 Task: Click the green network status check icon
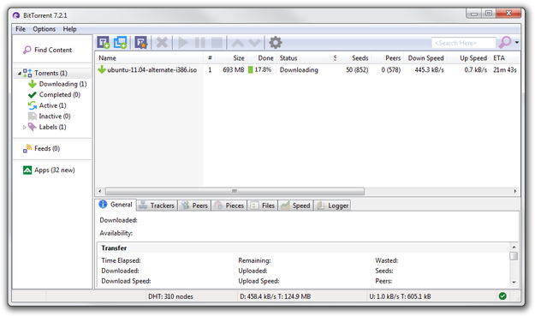[502, 296]
